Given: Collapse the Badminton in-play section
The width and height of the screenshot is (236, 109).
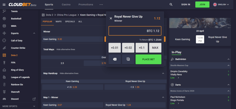Looking at the screenshot, I should (228, 59).
